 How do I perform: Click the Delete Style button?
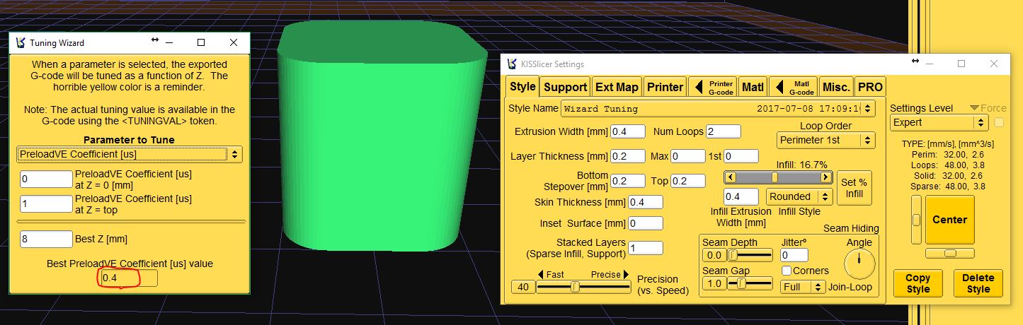point(978,283)
